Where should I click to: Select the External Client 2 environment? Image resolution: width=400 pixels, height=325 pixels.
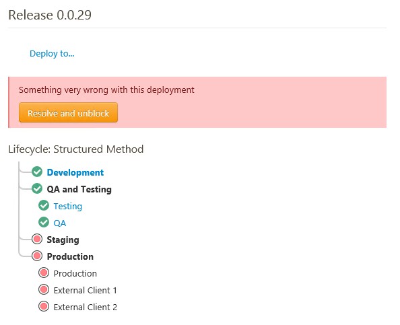[86, 307]
